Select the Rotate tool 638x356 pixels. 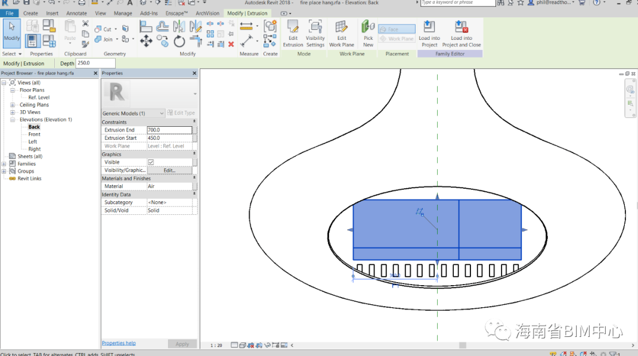179,41
